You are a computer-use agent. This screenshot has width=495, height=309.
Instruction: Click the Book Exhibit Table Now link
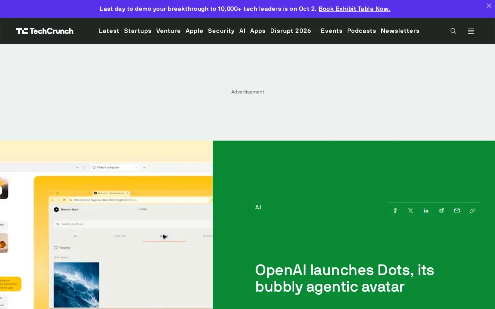pos(354,8)
